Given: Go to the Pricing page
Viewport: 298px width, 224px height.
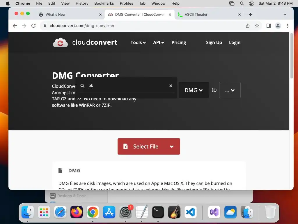Looking at the screenshot, I should pyautogui.click(x=179, y=43).
